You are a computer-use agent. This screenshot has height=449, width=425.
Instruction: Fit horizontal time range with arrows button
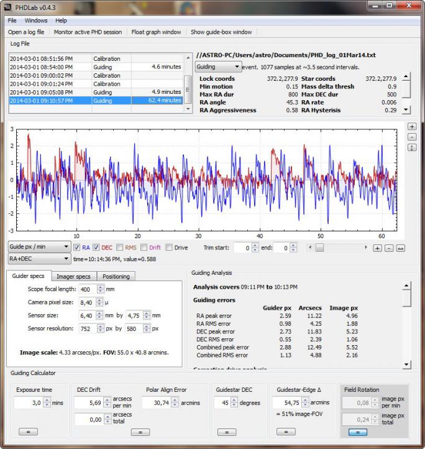[x=400, y=248]
